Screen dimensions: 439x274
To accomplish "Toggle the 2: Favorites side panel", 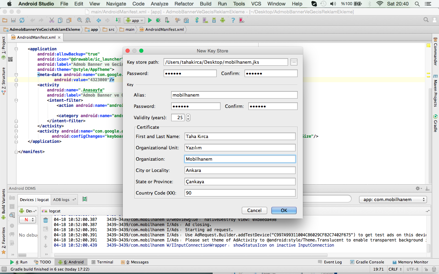I will tap(3, 240).
